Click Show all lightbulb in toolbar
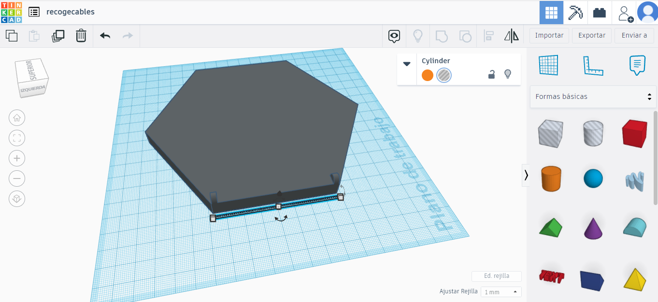This screenshot has height=302, width=658. coord(418,36)
